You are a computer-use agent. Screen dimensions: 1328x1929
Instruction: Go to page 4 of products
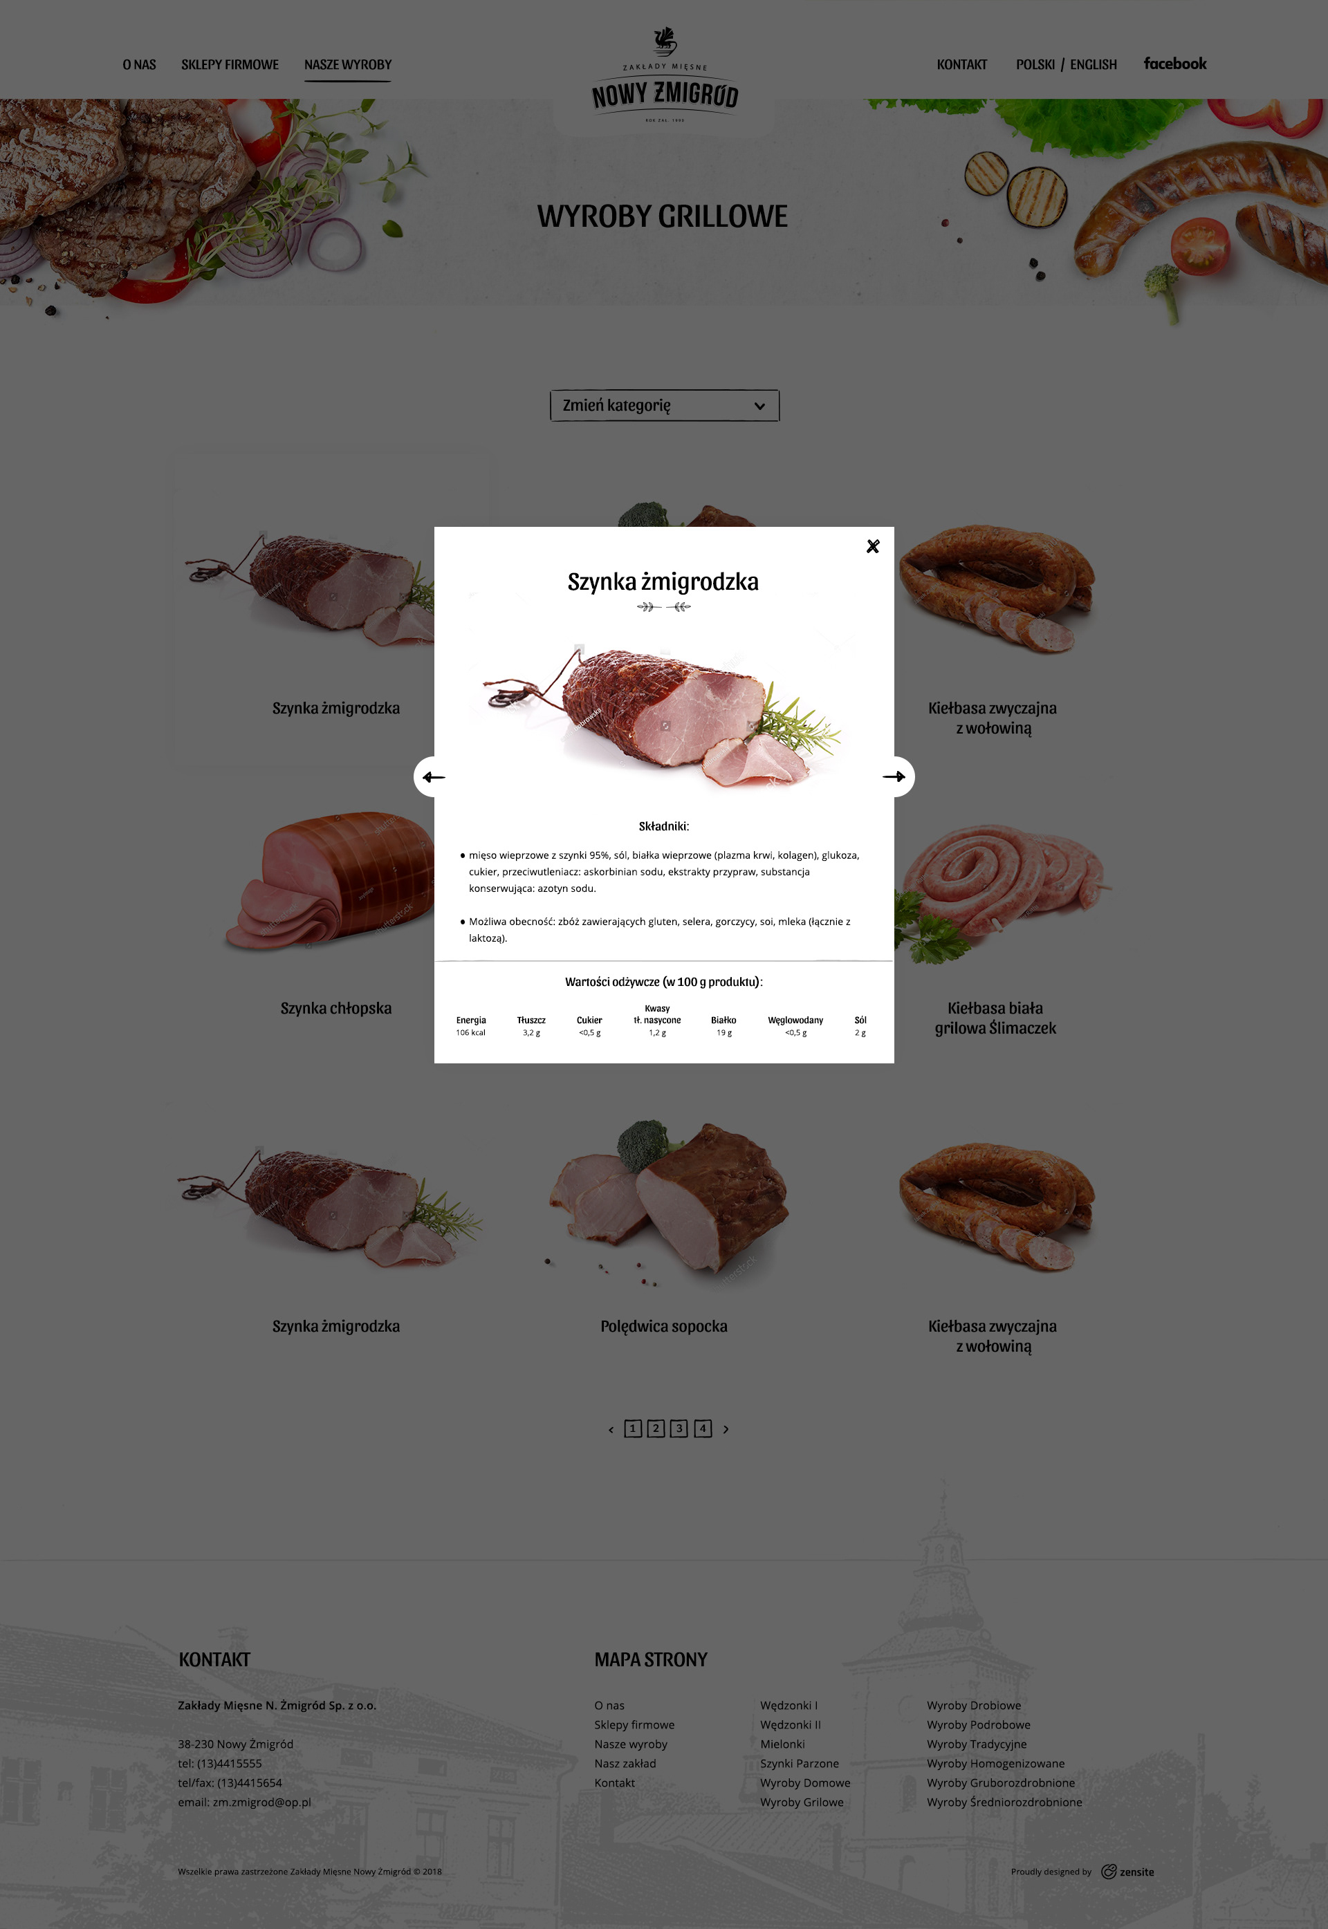click(x=703, y=1429)
